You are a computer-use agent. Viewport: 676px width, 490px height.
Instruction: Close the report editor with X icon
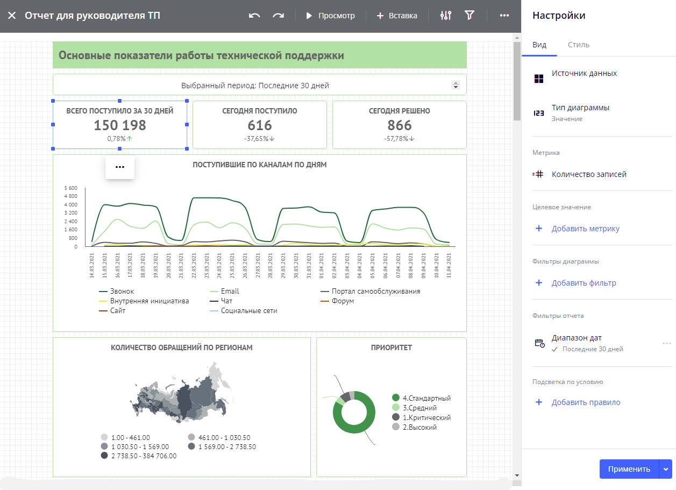(x=12, y=16)
